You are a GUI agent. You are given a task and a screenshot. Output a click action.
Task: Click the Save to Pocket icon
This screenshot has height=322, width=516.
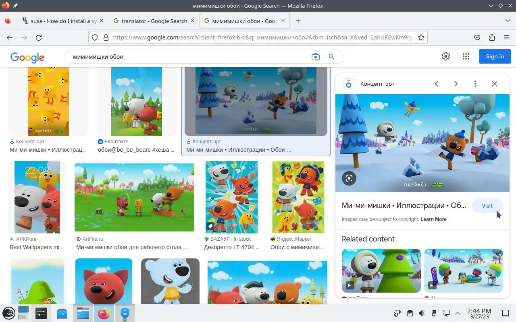coord(477,37)
